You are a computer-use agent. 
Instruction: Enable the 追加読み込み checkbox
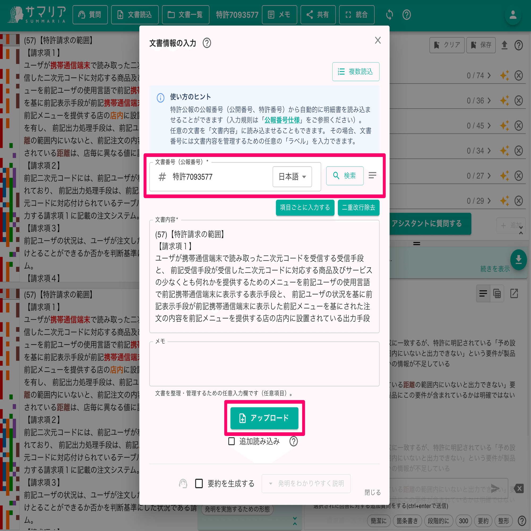[232, 442]
